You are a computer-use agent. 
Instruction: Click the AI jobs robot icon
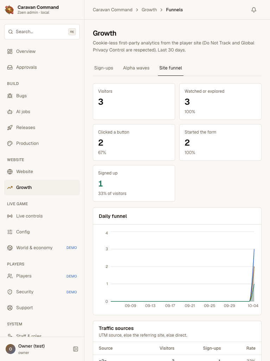click(10, 112)
